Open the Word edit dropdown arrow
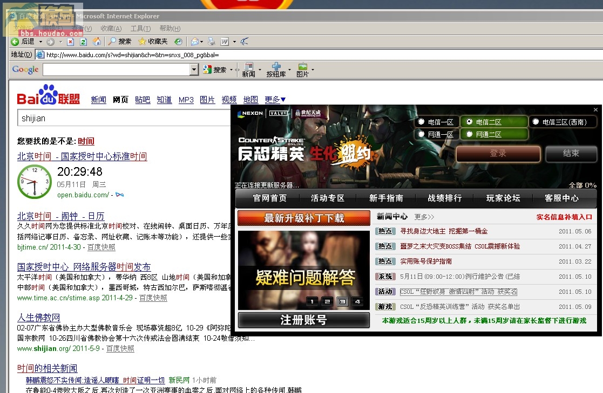This screenshot has width=603, height=393. pyautogui.click(x=234, y=42)
